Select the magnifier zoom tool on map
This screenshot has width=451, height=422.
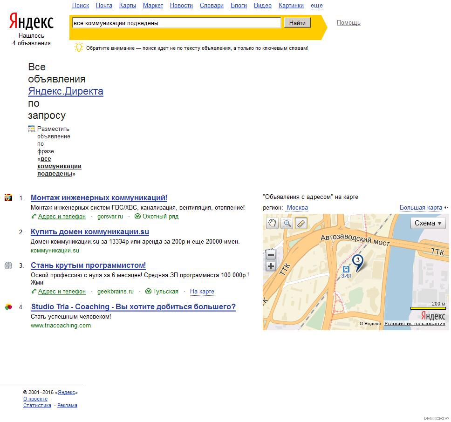[287, 224]
